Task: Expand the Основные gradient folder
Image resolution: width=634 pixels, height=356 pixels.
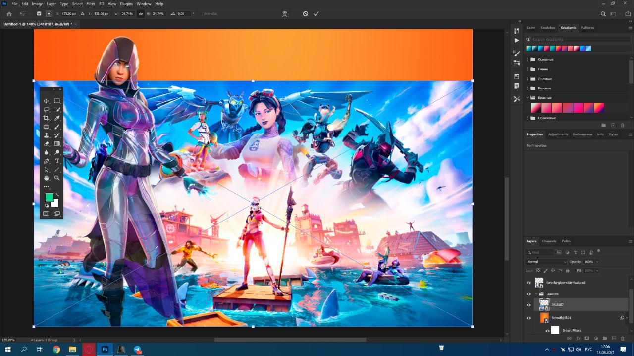Action: tap(528, 60)
